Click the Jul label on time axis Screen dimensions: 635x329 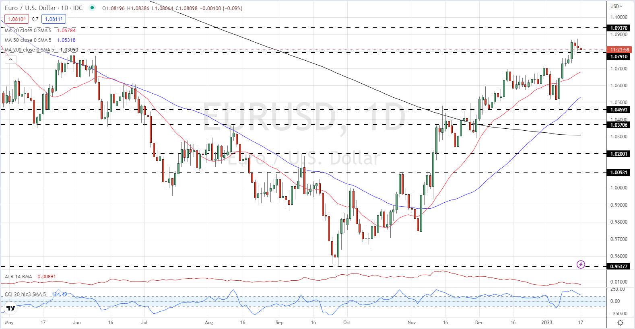[144, 323]
